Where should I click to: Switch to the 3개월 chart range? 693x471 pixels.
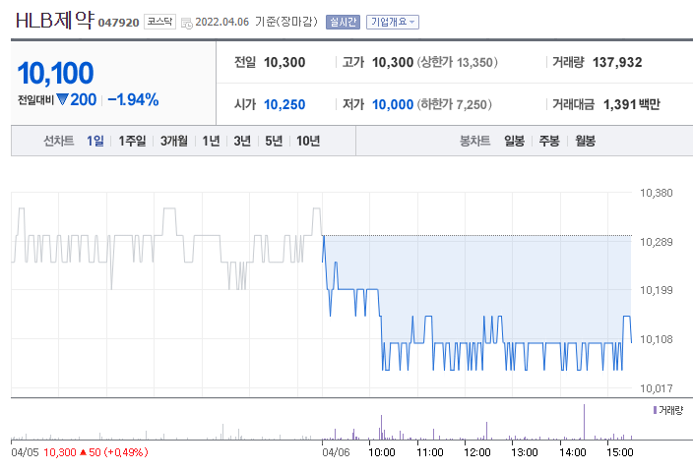click(173, 141)
